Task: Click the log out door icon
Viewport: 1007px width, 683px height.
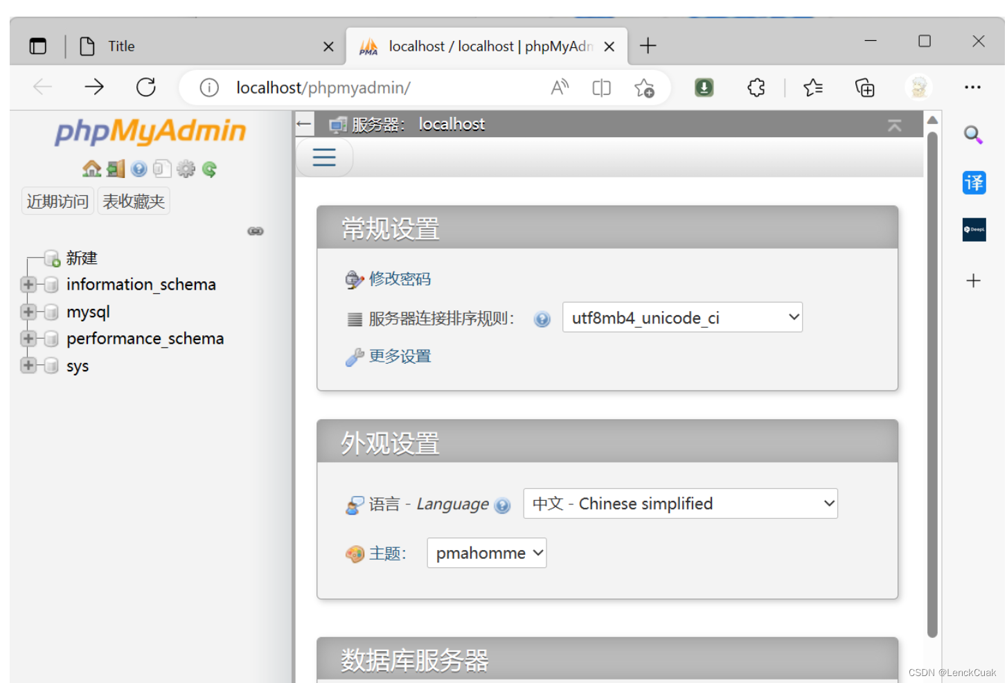Action: click(116, 168)
